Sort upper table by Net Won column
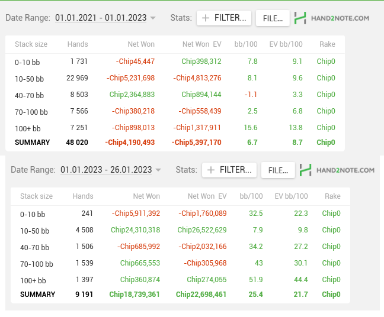The width and height of the screenshot is (384, 317). (x=141, y=44)
